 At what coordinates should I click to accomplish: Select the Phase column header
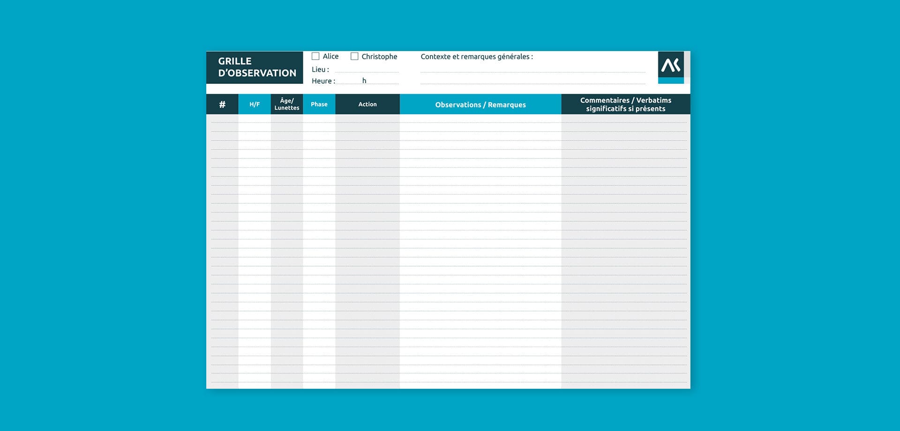point(319,104)
